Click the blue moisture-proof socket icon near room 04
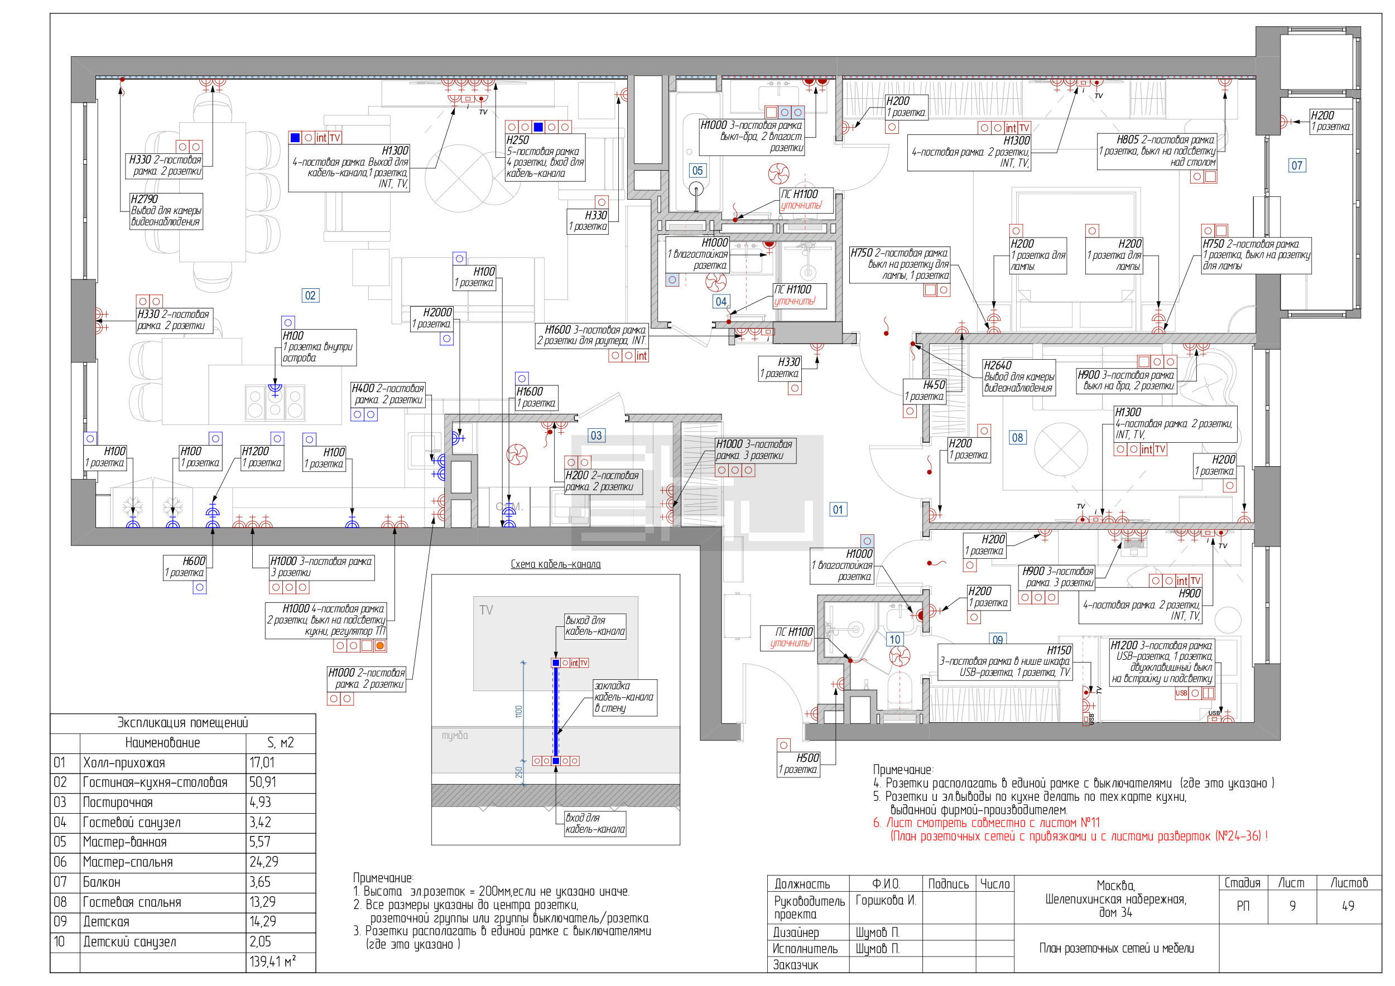 point(672,280)
